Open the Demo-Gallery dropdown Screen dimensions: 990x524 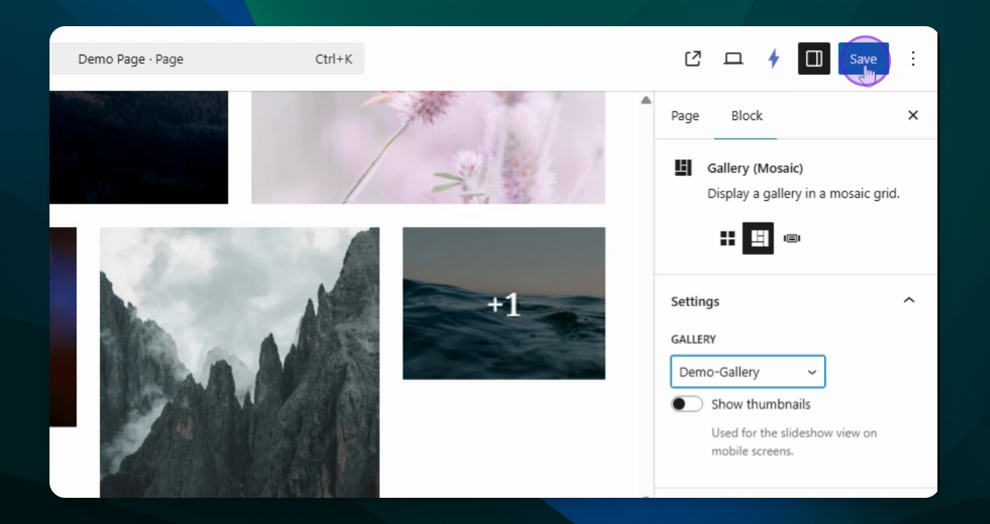point(748,372)
